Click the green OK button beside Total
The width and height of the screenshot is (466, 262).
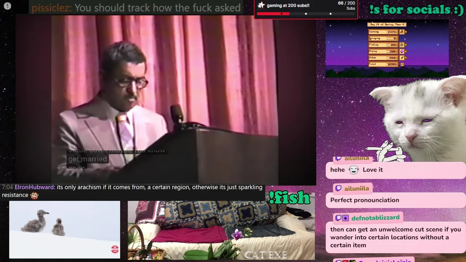pos(402,64)
